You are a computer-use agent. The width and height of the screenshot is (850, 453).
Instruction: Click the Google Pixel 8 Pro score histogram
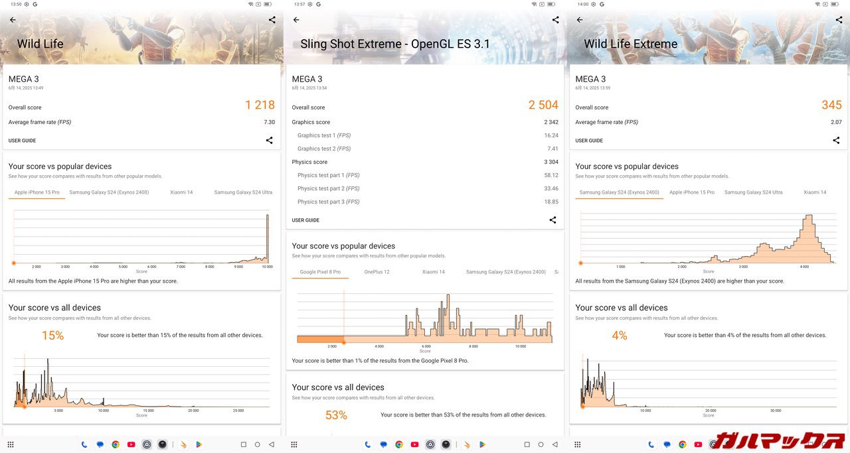pyautogui.click(x=424, y=318)
